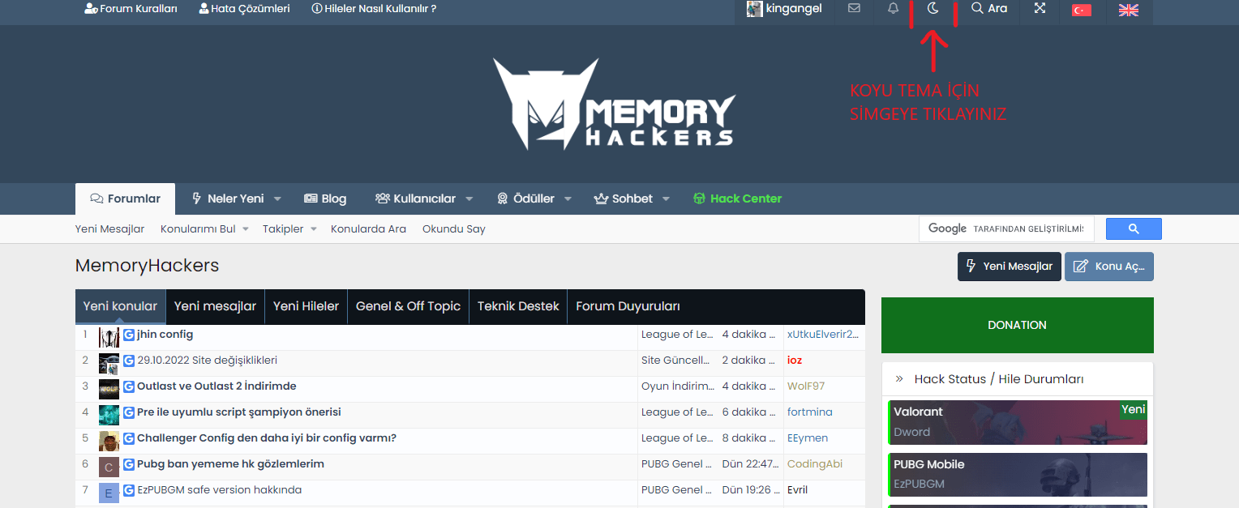Open the notifications bell icon
1239x508 pixels.
click(x=894, y=9)
